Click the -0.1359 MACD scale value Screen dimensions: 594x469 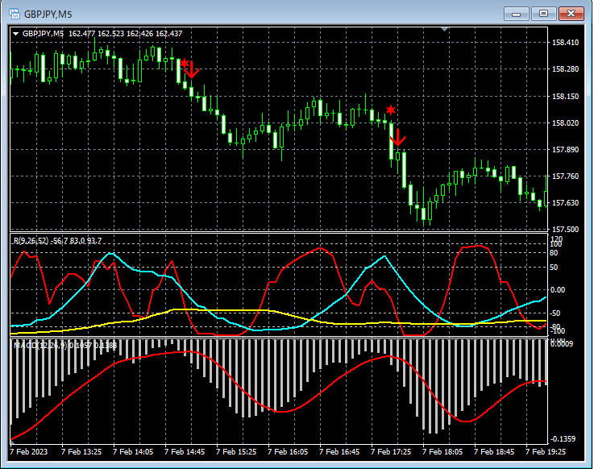[564, 438]
